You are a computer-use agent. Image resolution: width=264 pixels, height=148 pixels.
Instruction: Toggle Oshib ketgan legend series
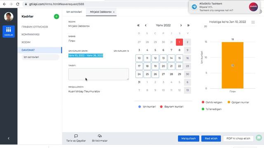[x=212, y=102]
